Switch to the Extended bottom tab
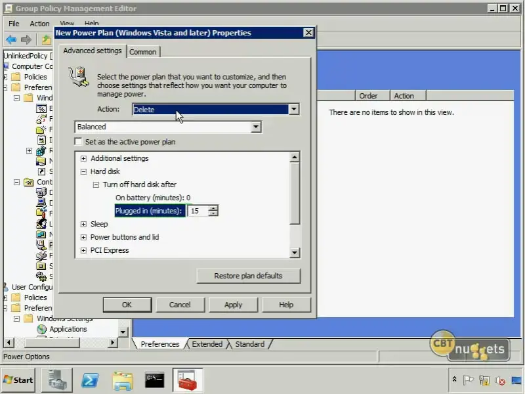This screenshot has height=394, width=525. (207, 344)
